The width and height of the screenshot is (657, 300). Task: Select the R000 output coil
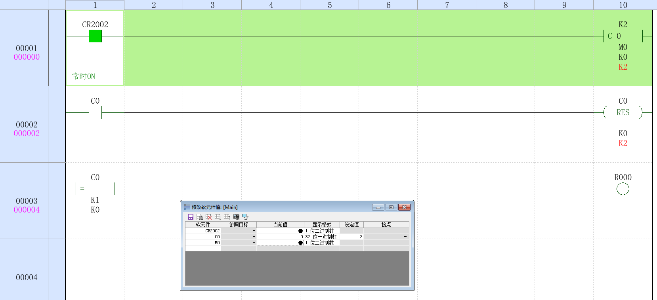[x=623, y=189]
